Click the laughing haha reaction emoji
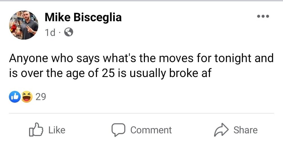283x143 pixels. tap(26, 97)
